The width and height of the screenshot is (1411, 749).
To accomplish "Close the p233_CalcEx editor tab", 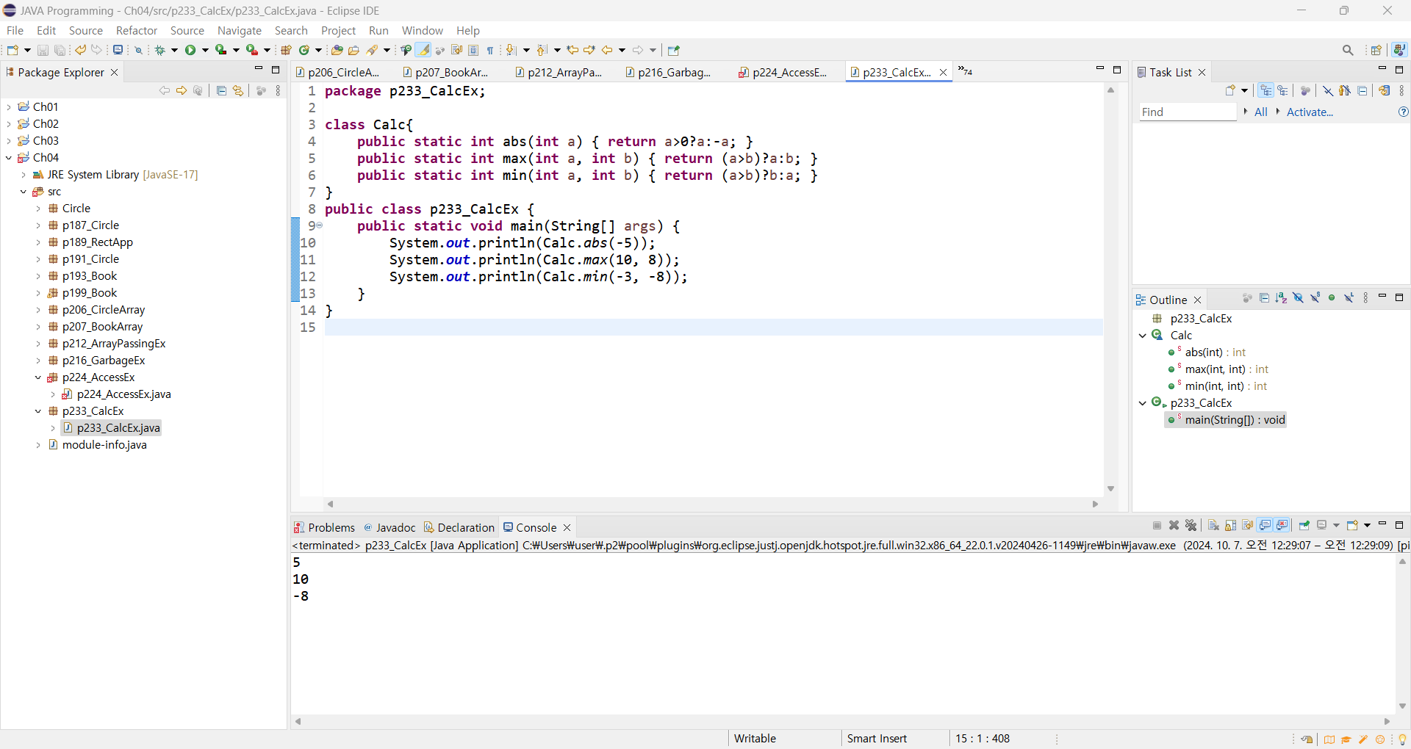I will 943,72.
